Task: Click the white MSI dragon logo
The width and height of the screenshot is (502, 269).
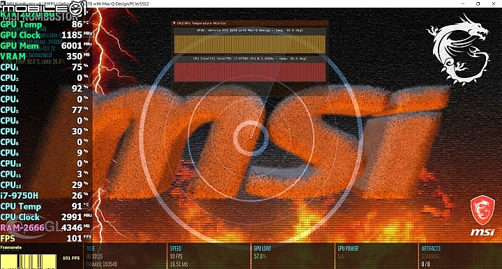Action: 458,49
